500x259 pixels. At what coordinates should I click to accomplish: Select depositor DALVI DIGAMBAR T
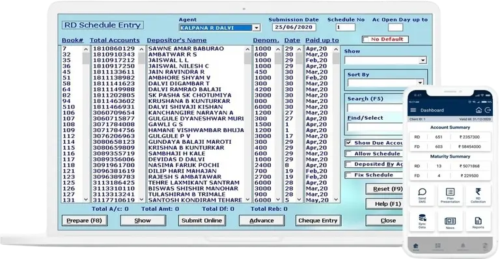pos(179,84)
